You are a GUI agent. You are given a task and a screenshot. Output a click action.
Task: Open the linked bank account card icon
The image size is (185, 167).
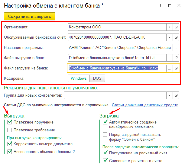click(x=176, y=37)
